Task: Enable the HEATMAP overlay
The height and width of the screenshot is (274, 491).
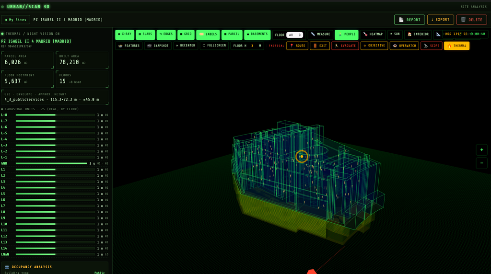Action: pyautogui.click(x=373, y=34)
